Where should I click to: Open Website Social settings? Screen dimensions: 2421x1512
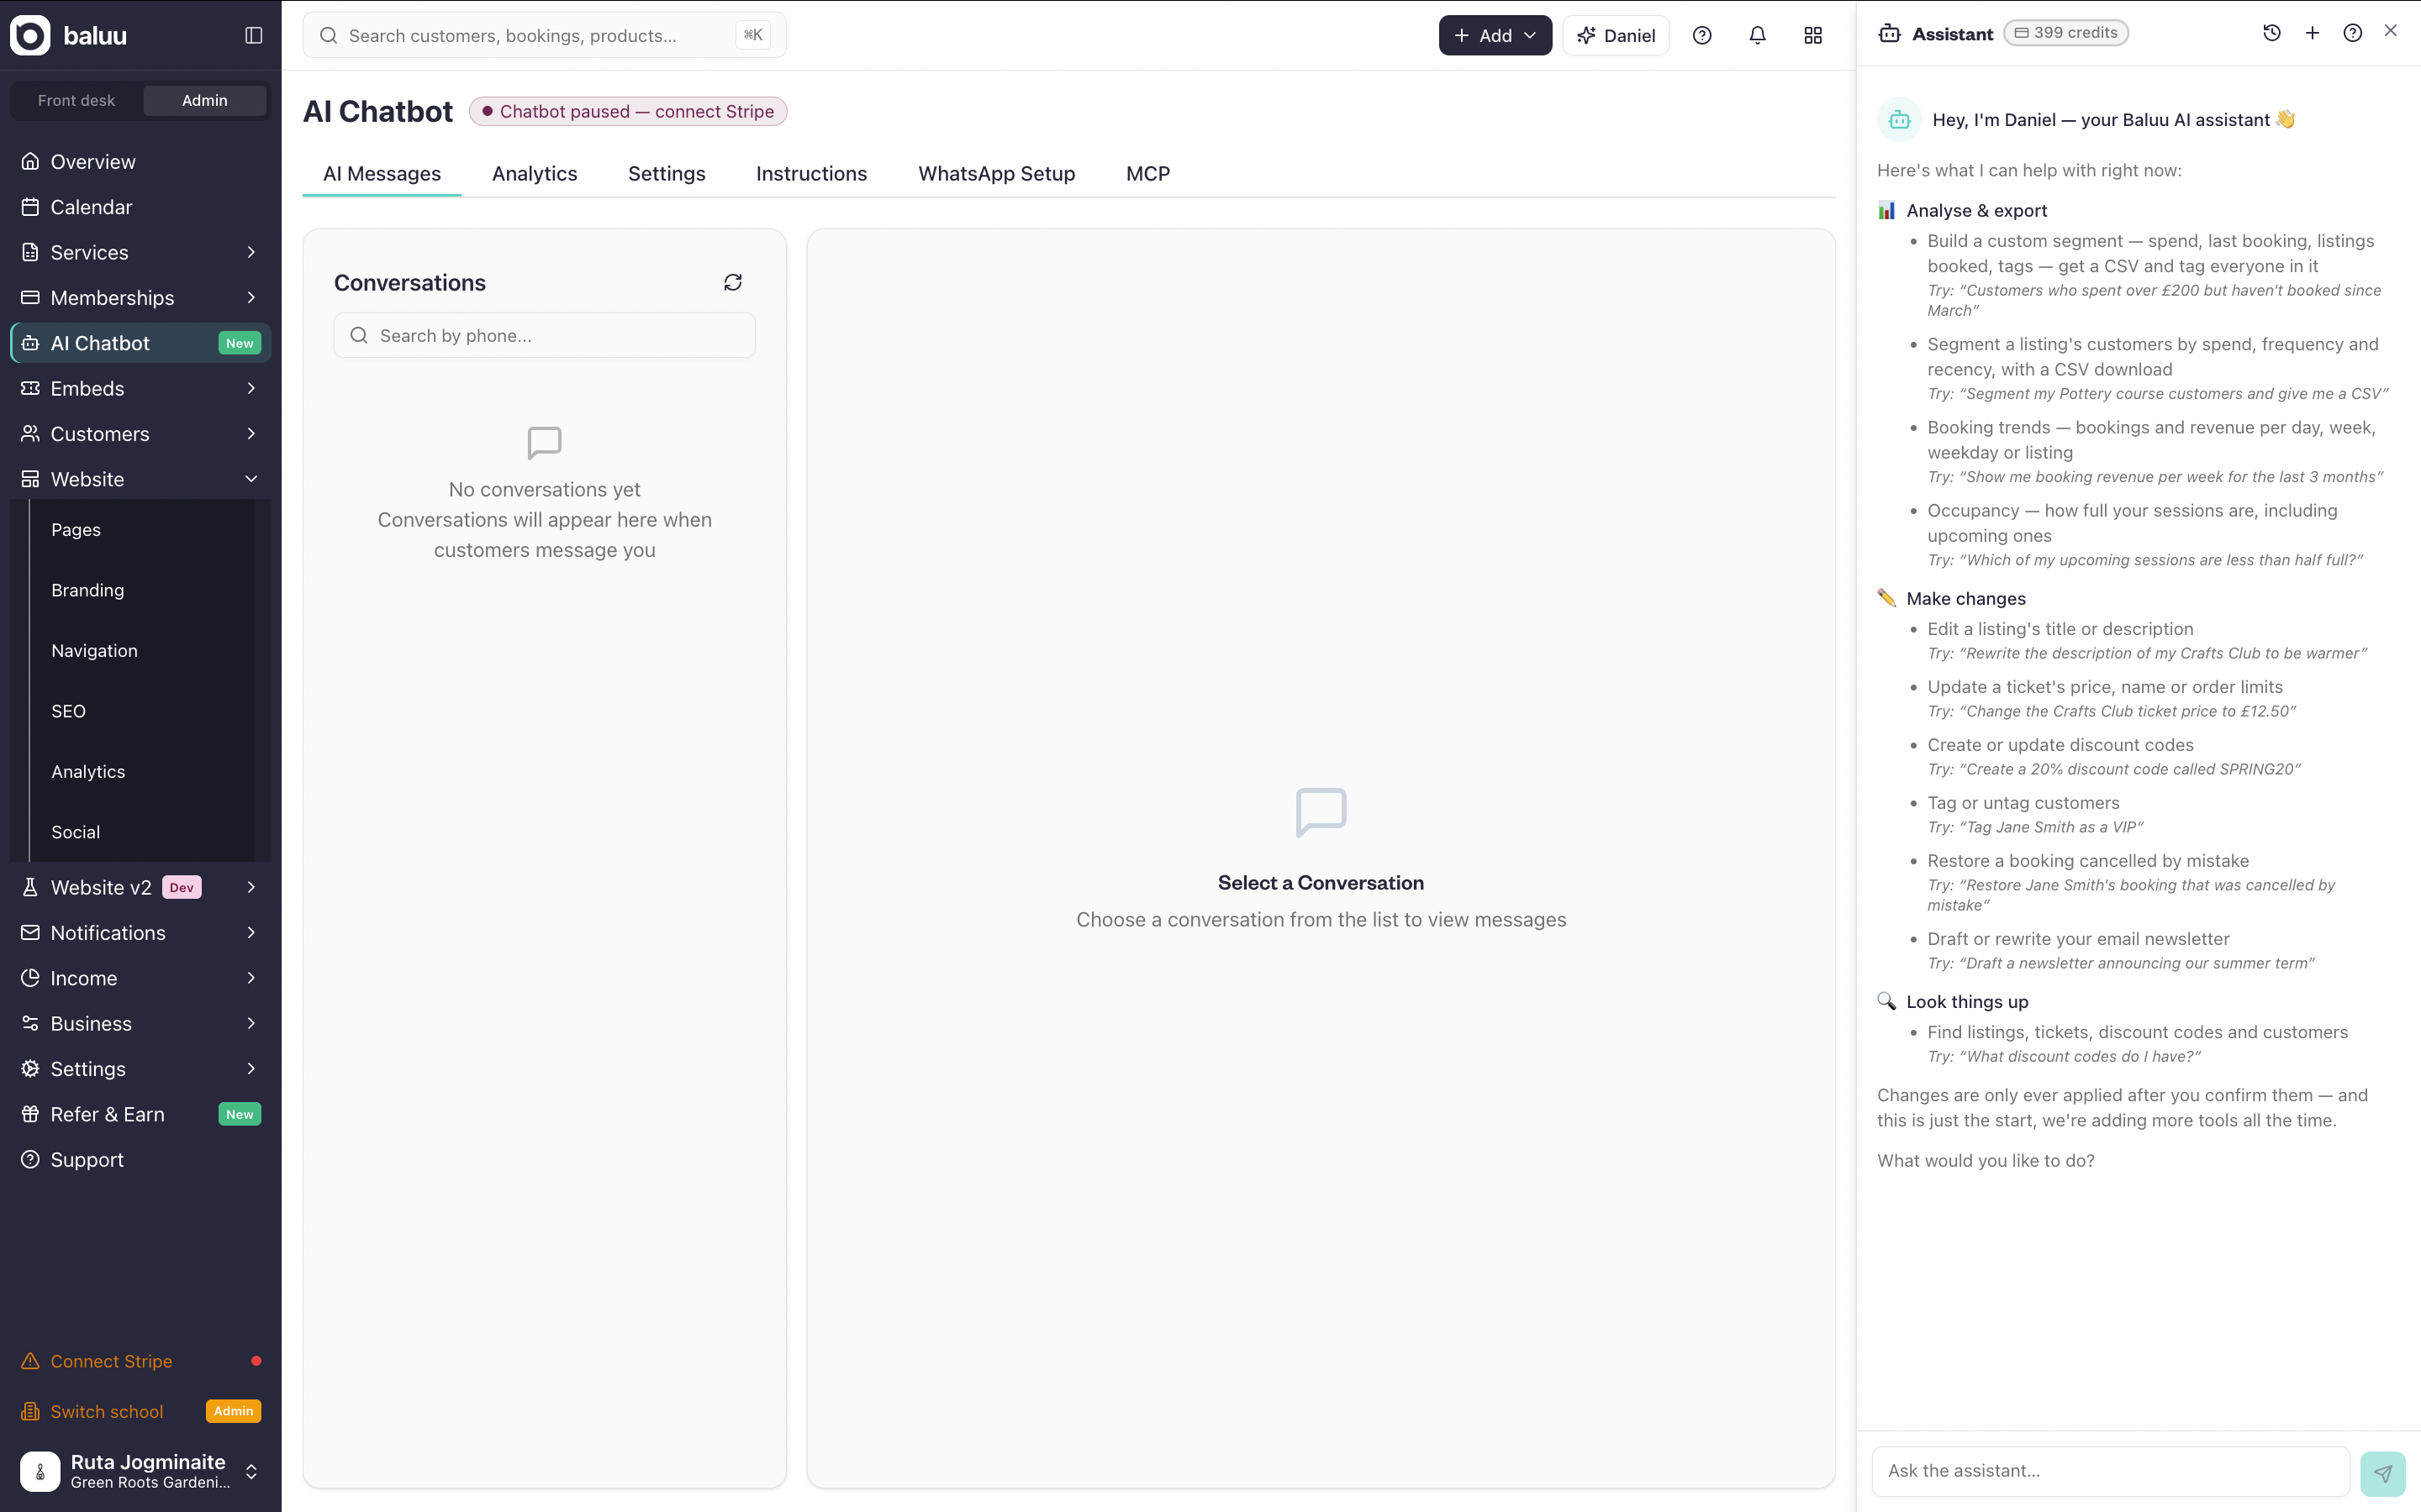76,832
